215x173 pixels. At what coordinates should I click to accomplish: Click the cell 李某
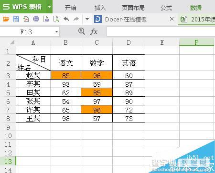click(33, 84)
